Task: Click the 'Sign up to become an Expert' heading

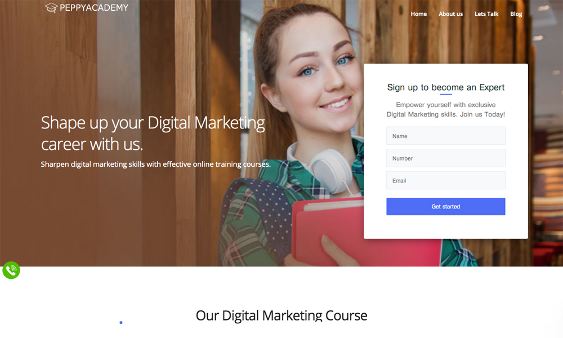Action: 445,87
